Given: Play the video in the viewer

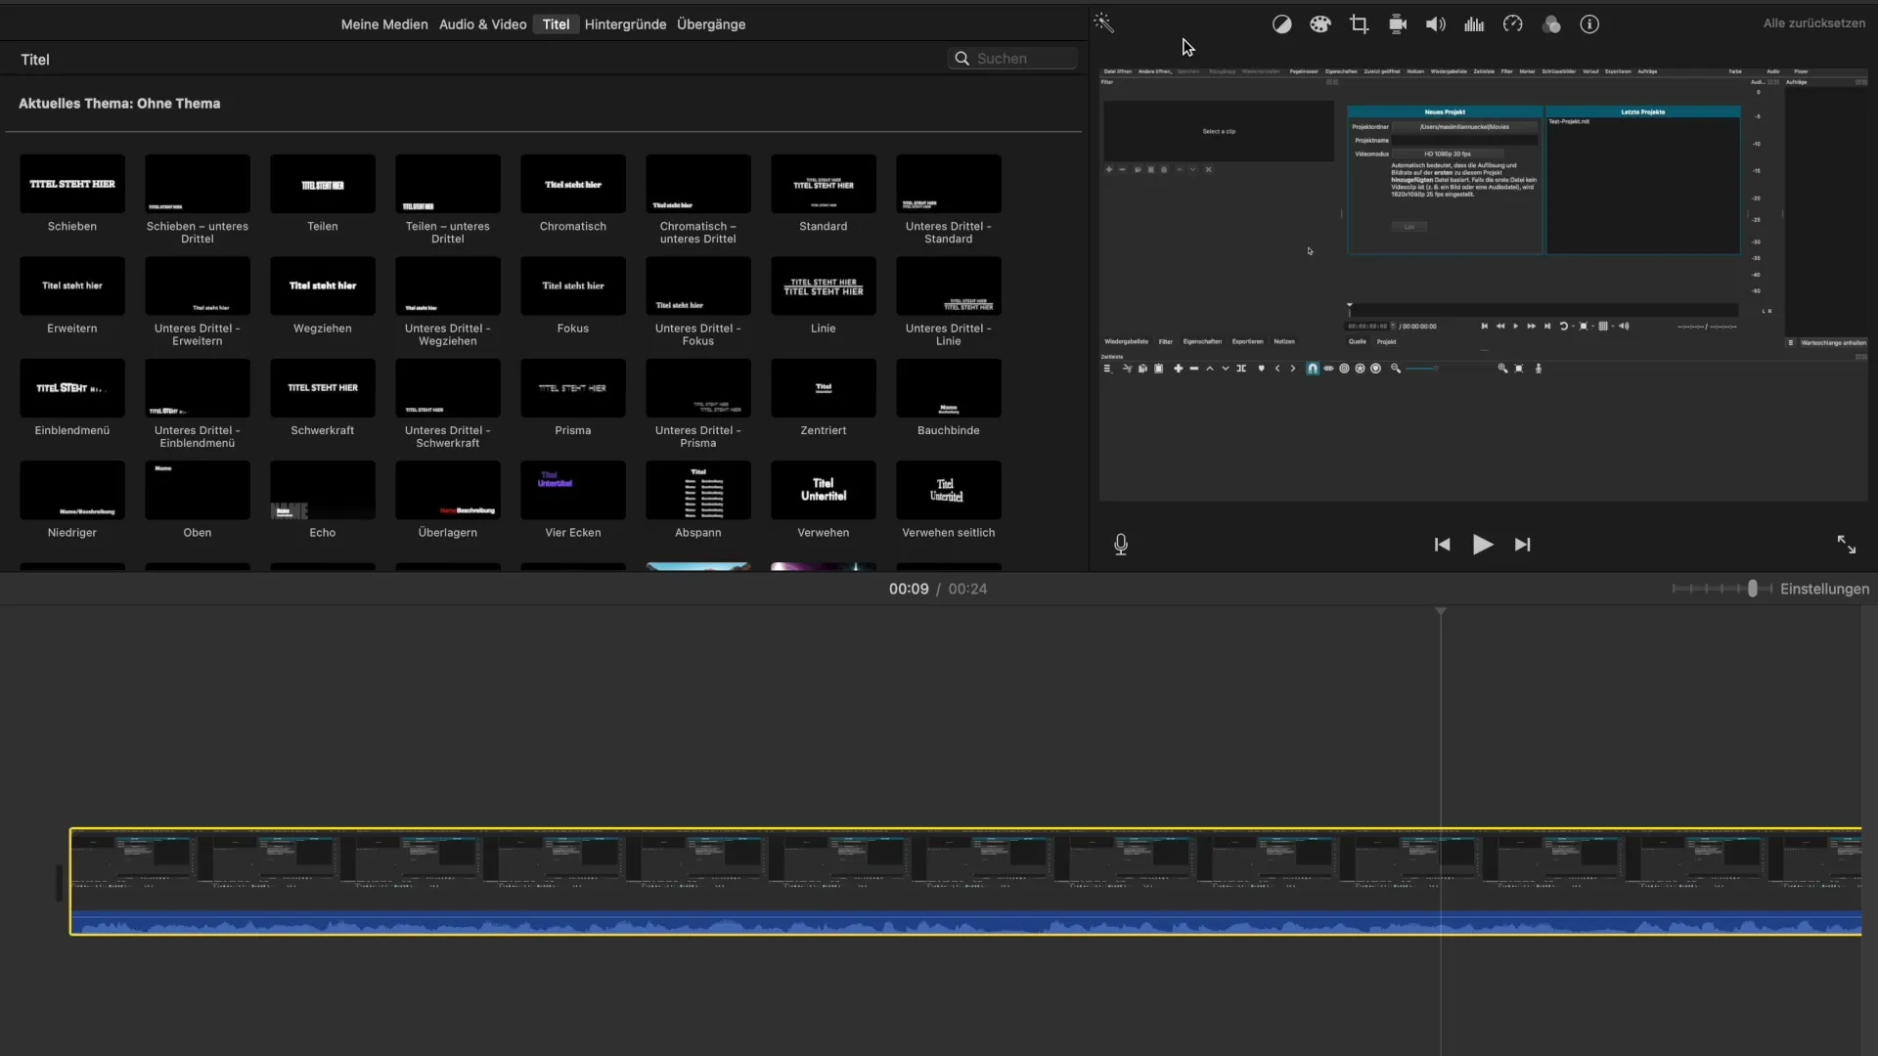Looking at the screenshot, I should click(1483, 545).
